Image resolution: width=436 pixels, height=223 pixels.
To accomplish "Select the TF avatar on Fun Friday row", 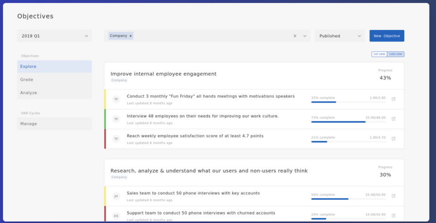I will click(x=116, y=99).
